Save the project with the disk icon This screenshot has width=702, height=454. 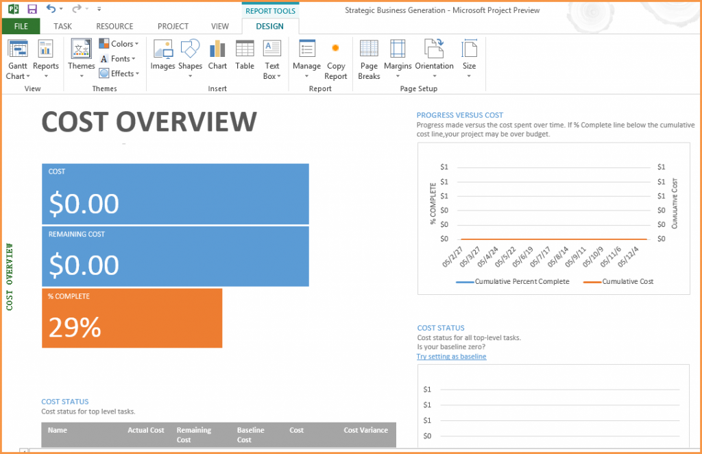32,9
